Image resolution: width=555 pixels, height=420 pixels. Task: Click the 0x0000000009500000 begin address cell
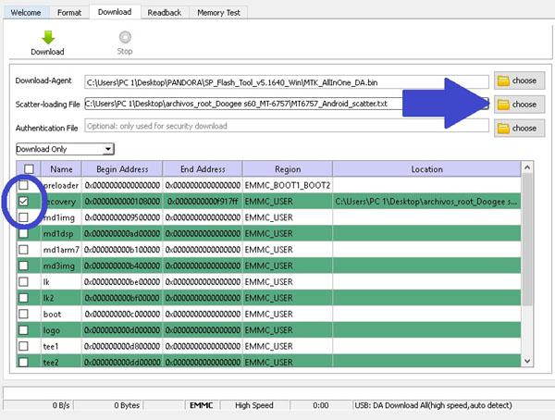coord(122,217)
